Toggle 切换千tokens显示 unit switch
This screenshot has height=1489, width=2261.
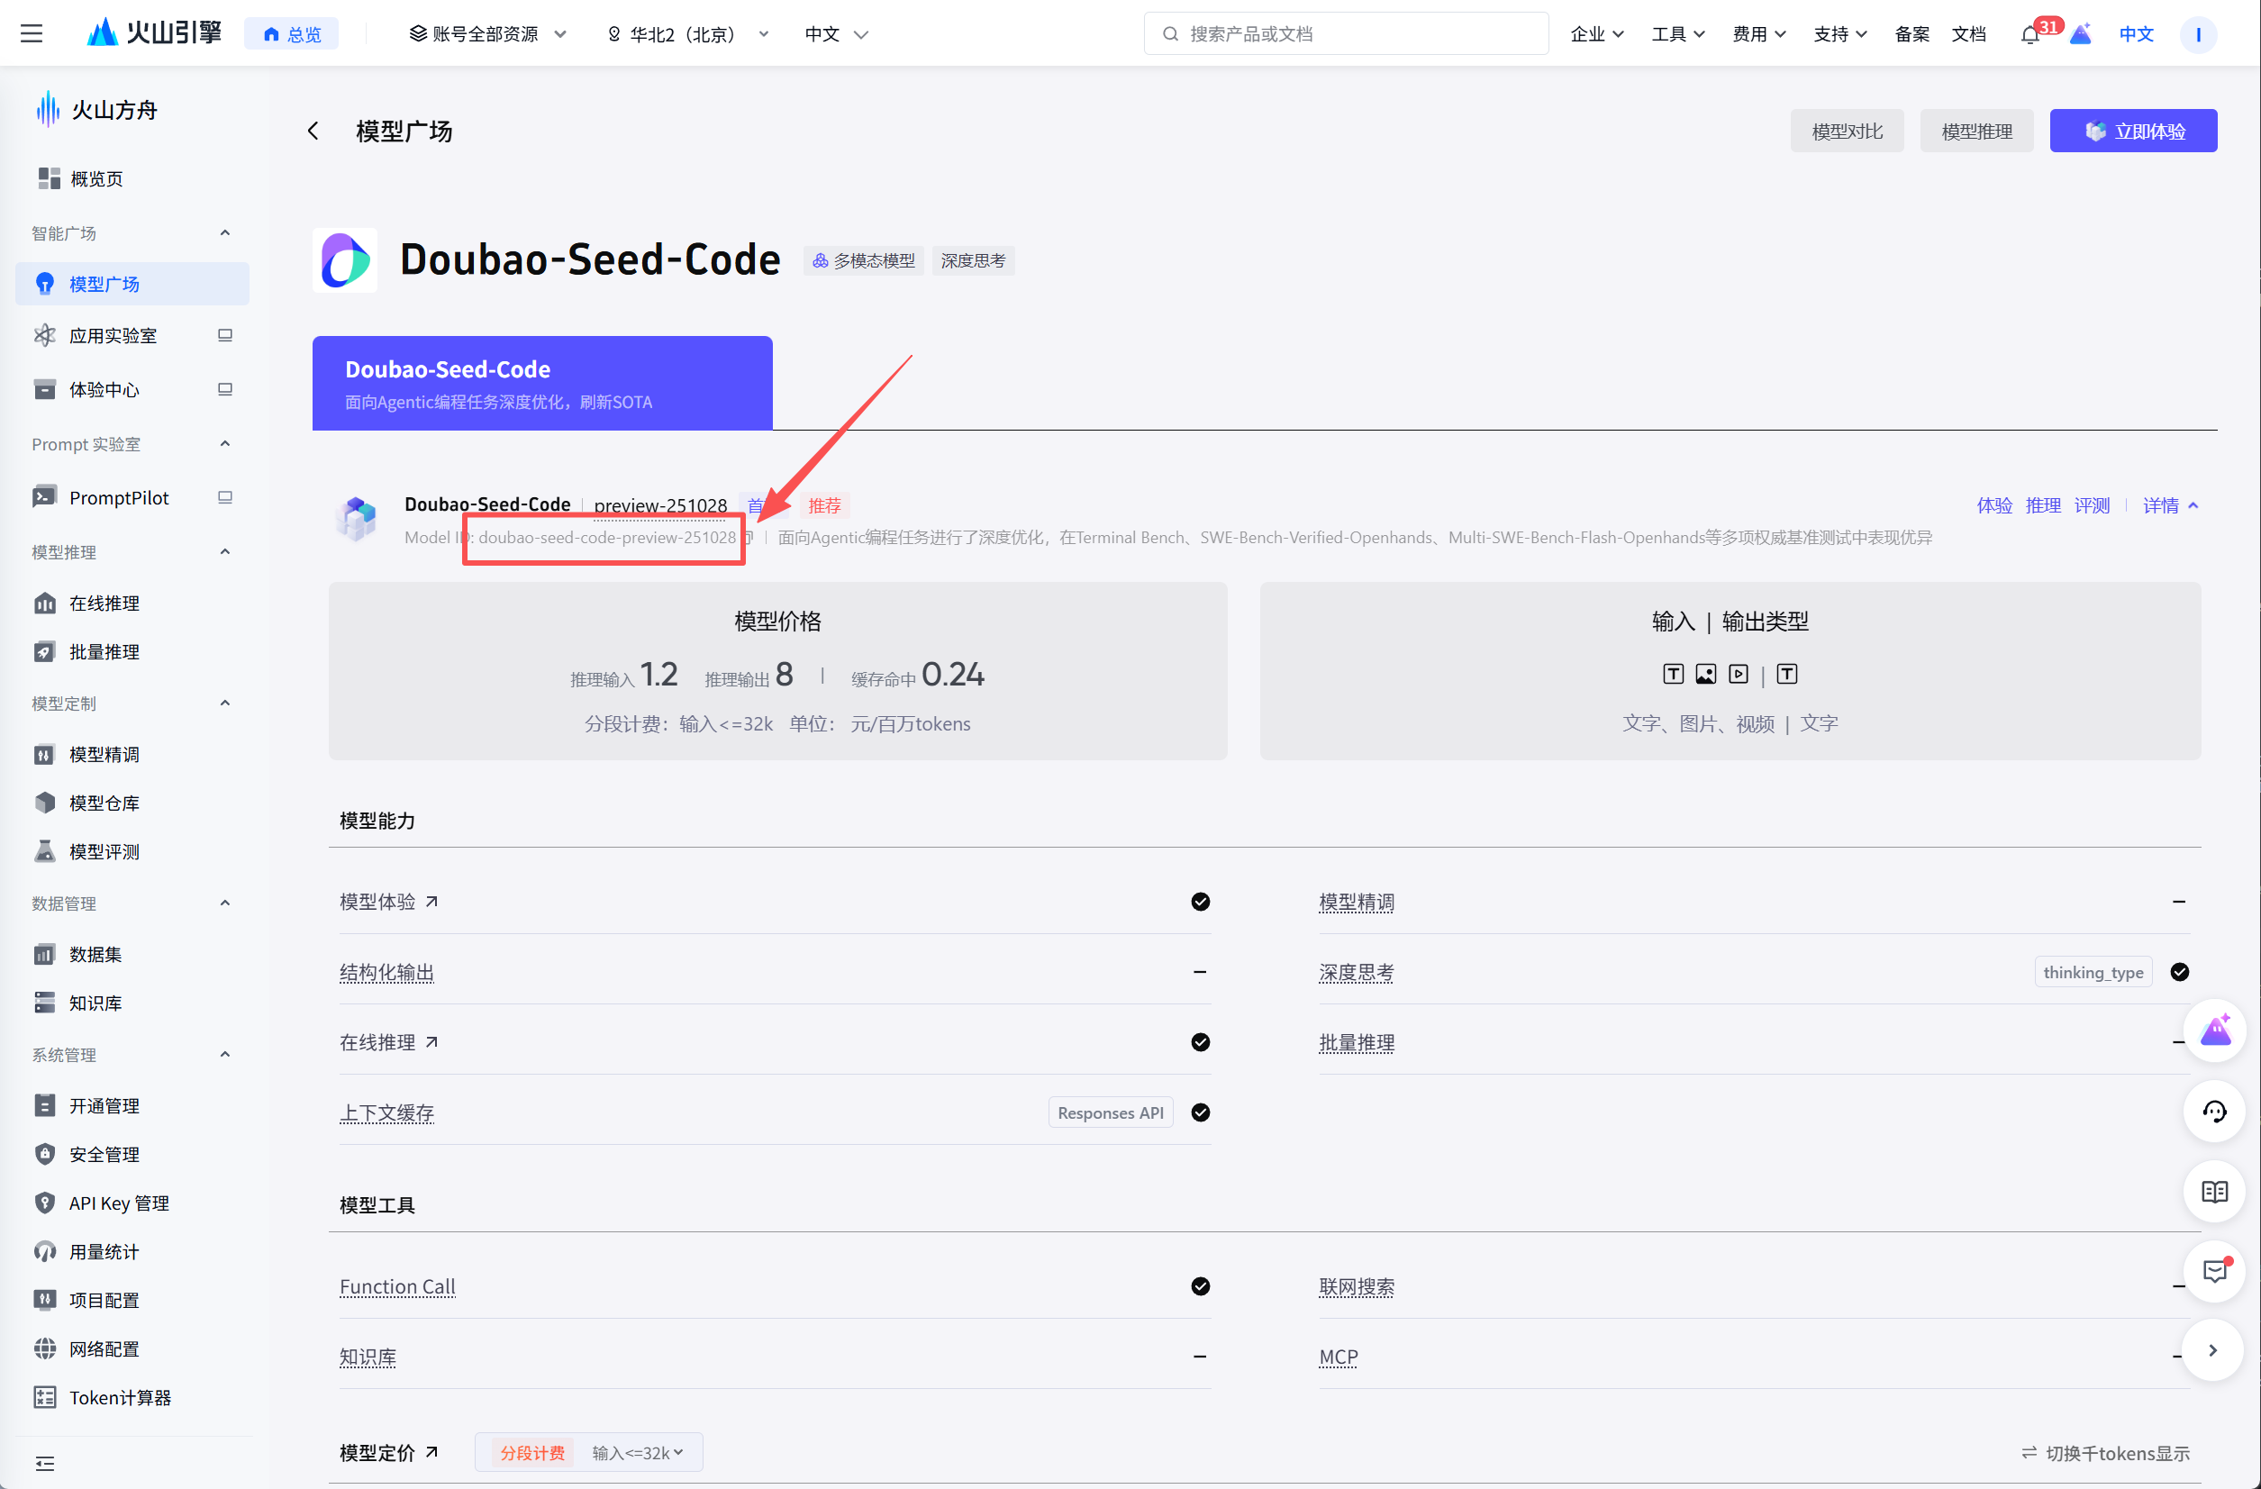pos(2105,1453)
